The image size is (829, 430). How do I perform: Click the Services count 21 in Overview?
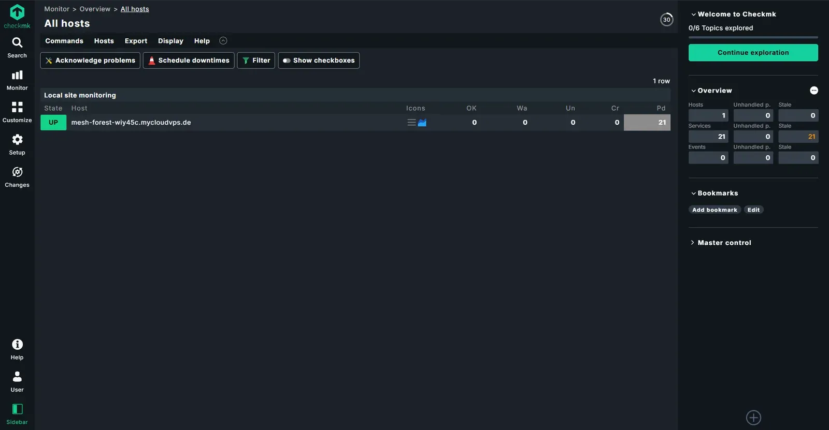pyautogui.click(x=708, y=137)
